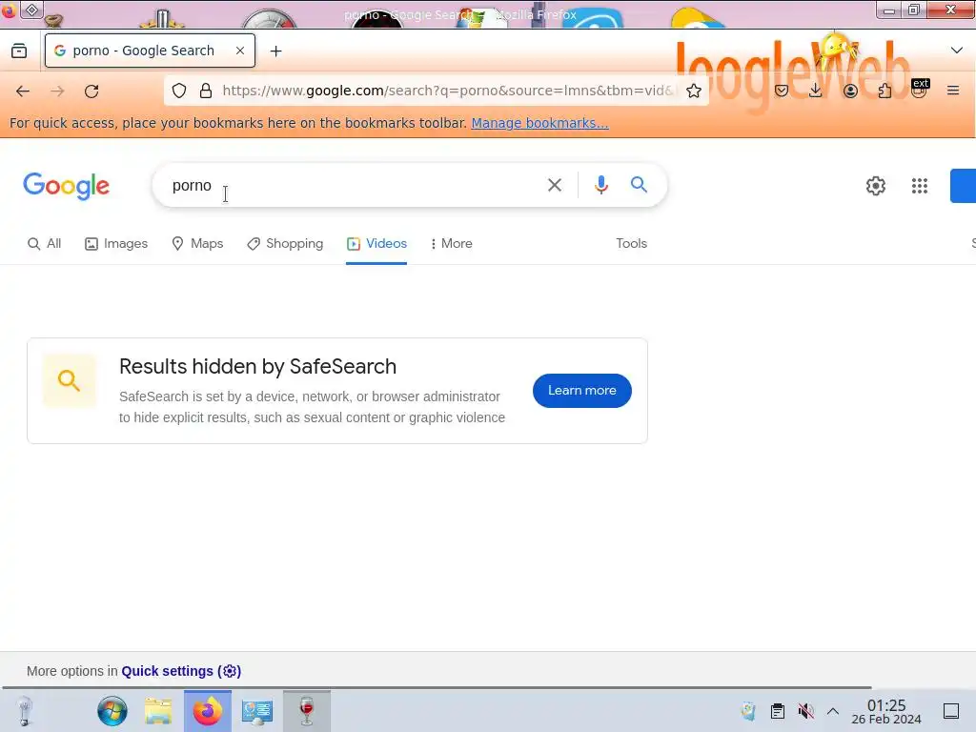Bookmark this page with star icon

click(x=694, y=91)
